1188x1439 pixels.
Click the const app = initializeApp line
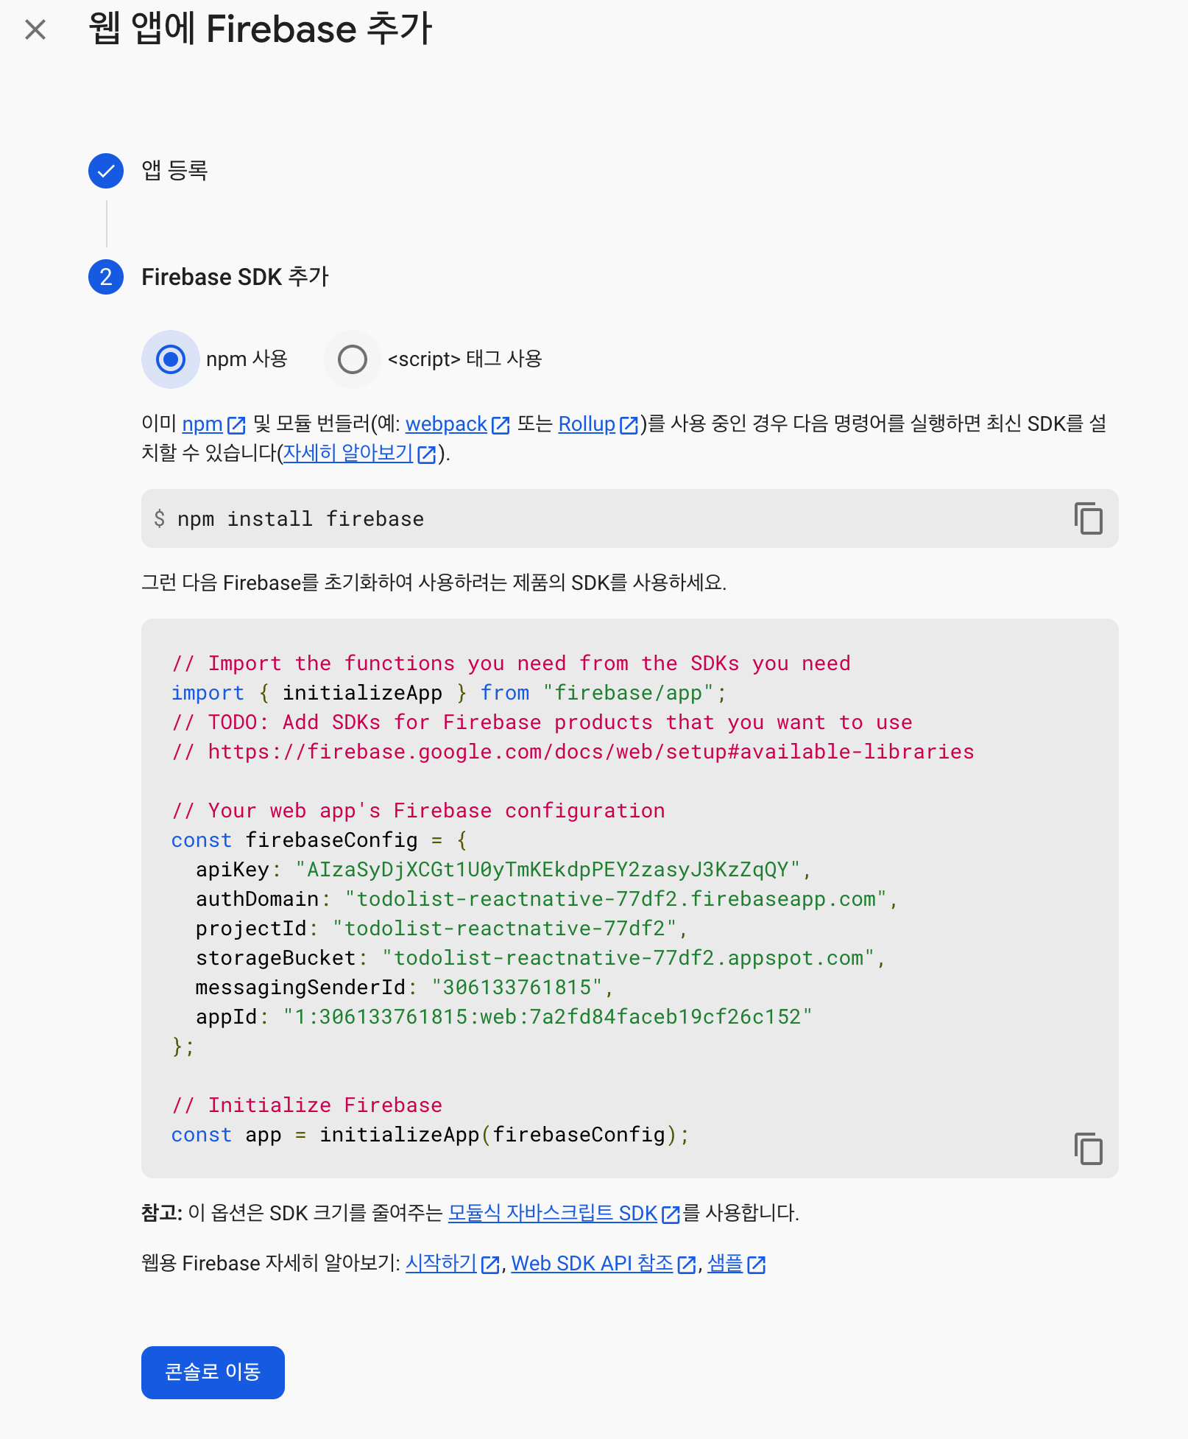[430, 1135]
